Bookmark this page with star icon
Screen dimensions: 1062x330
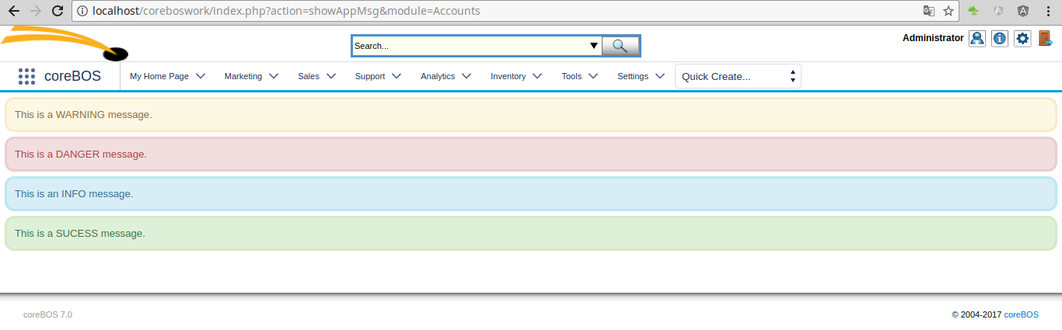(948, 11)
